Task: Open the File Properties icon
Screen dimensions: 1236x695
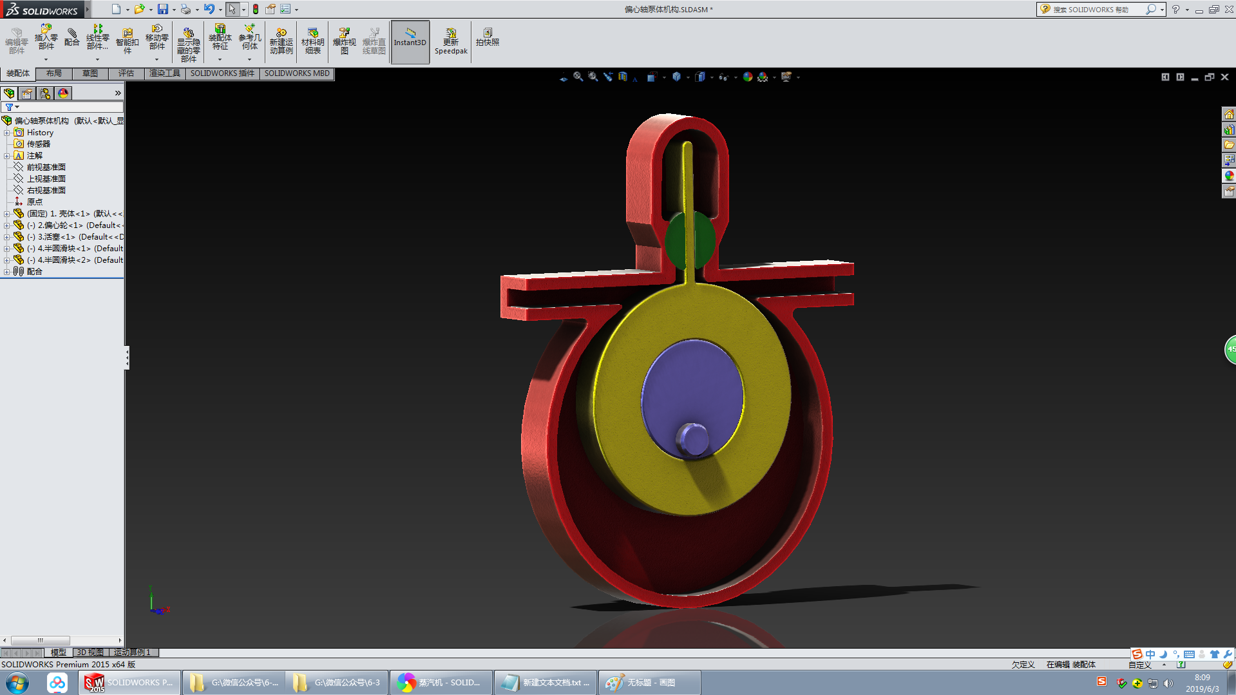Action: tap(271, 9)
